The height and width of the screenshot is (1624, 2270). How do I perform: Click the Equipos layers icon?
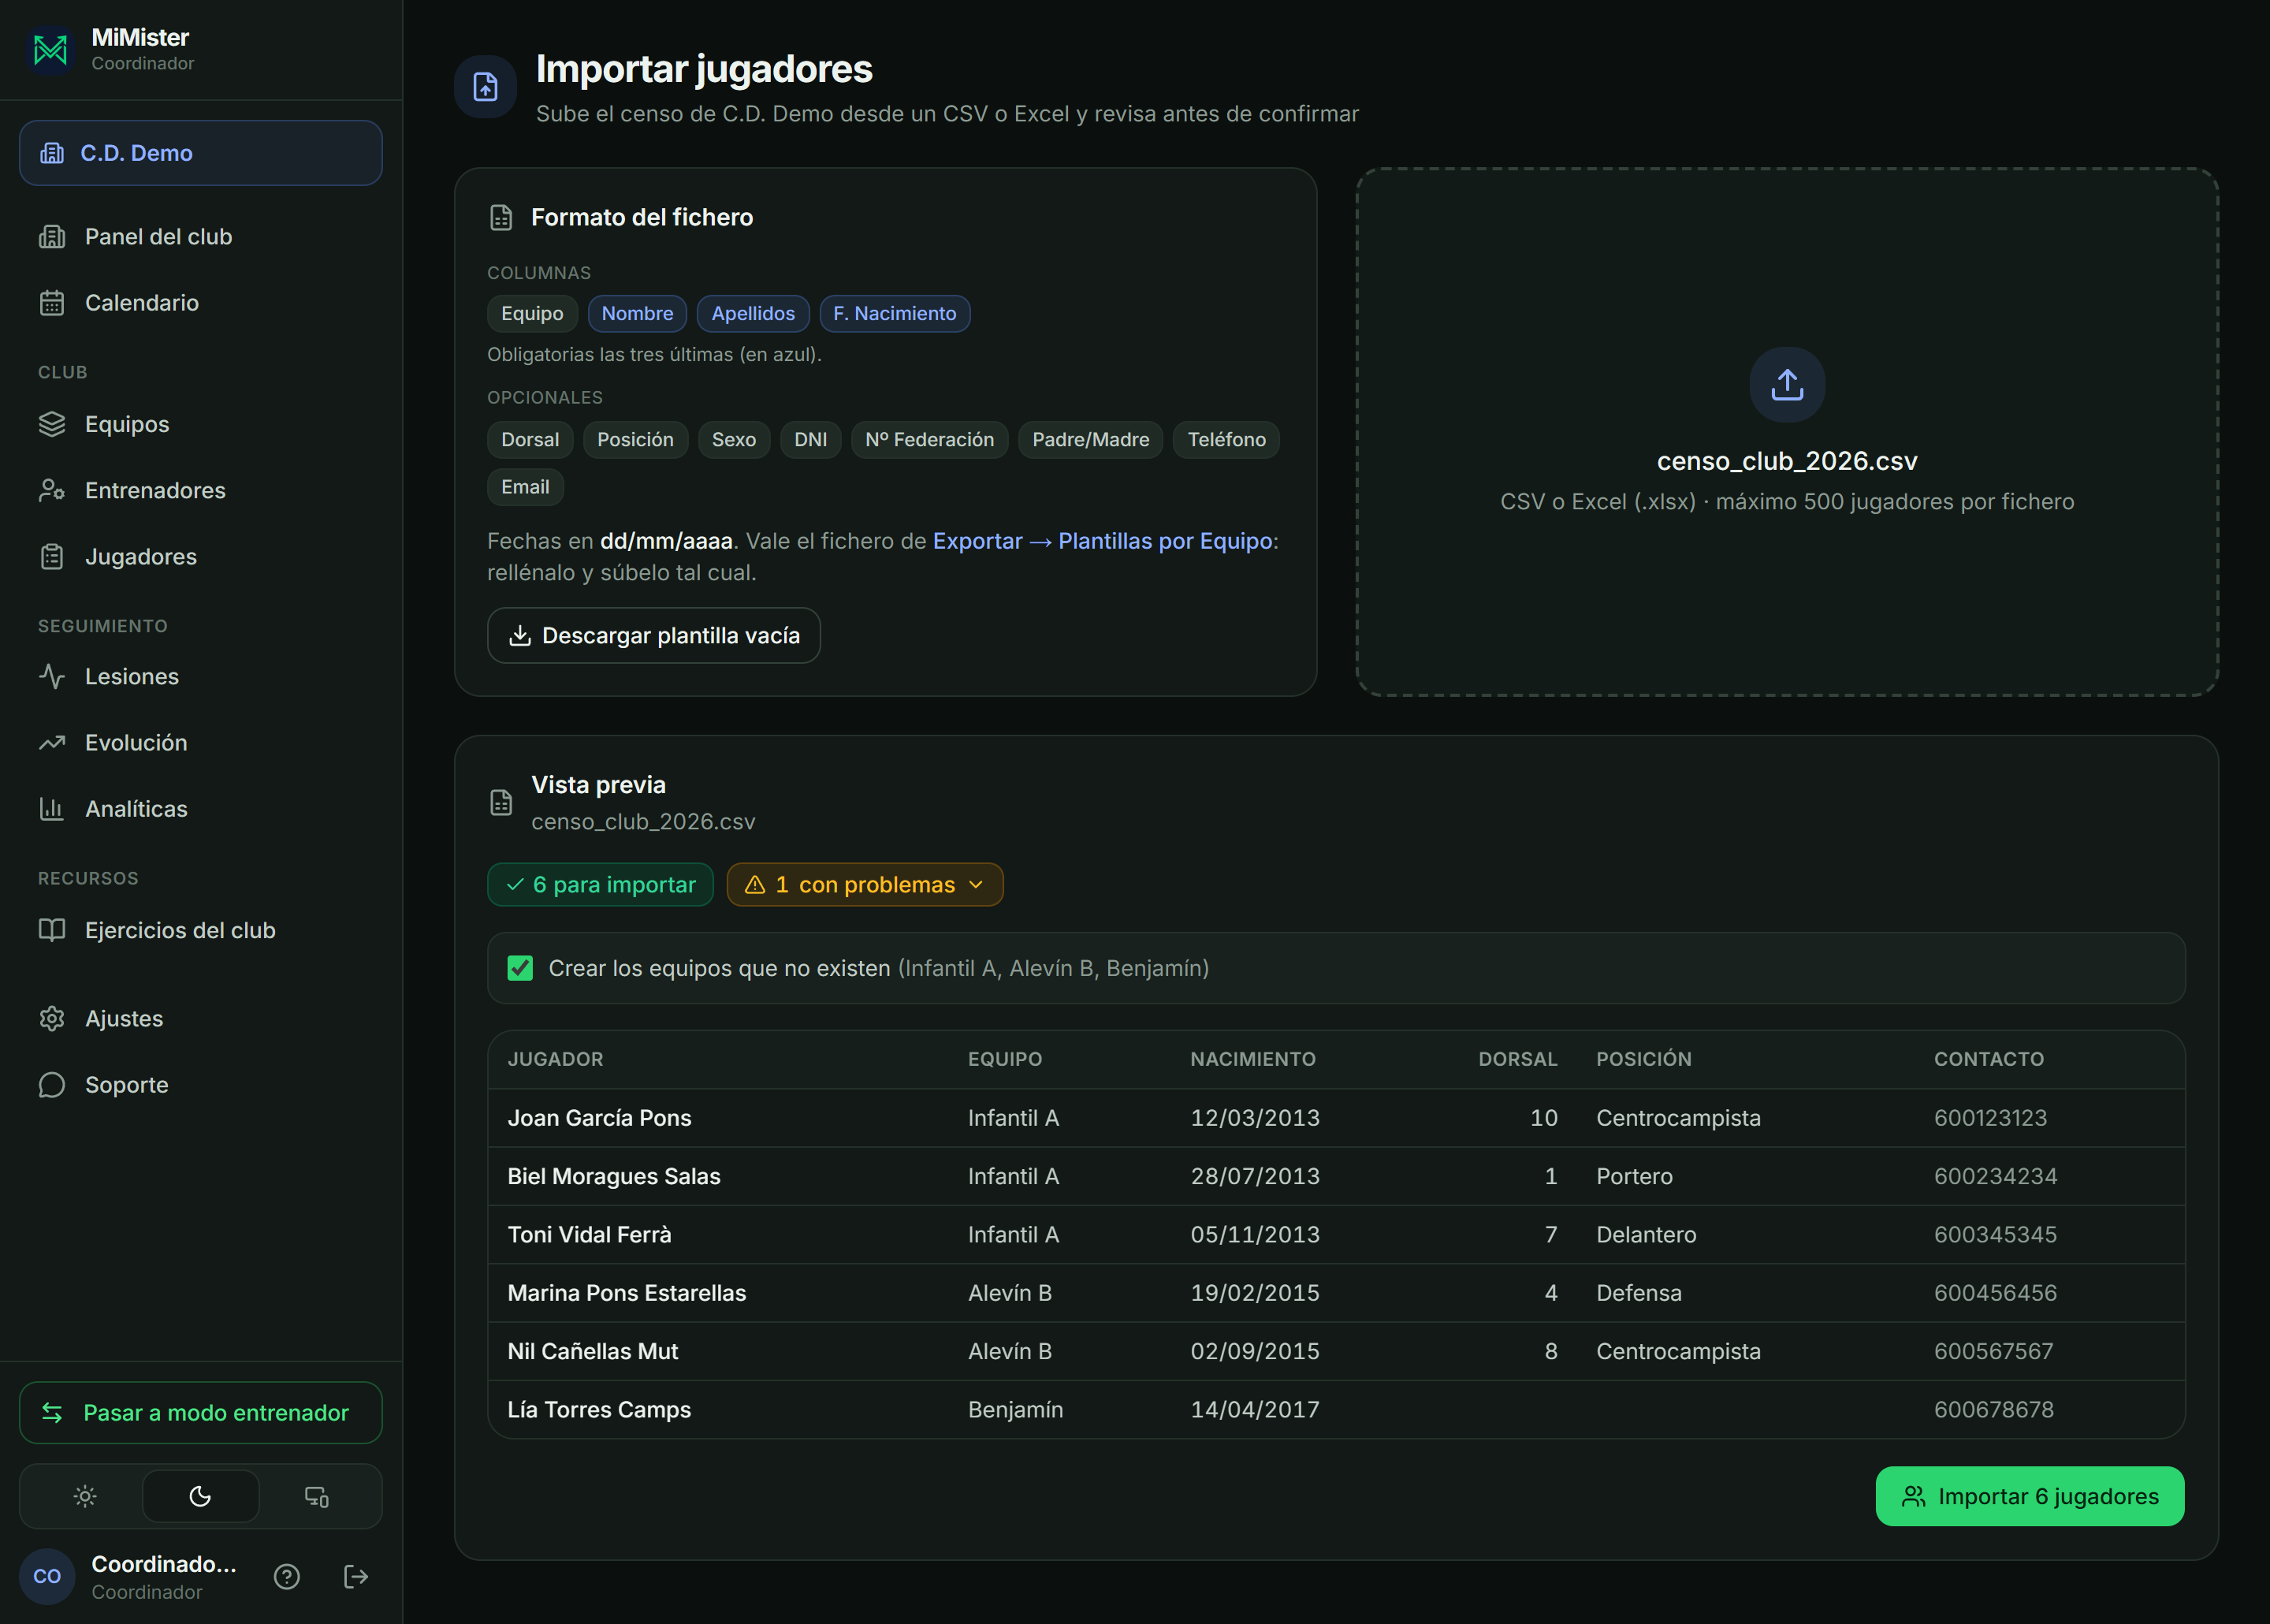click(x=52, y=424)
